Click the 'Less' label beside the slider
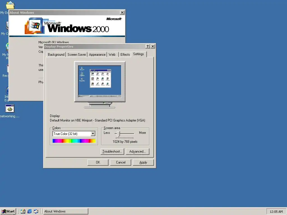The height and width of the screenshot is (215, 287). 107,133
